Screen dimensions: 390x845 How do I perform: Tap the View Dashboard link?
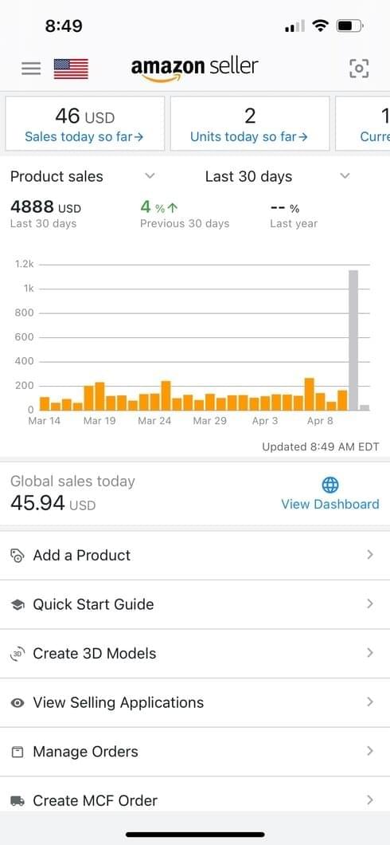330,504
